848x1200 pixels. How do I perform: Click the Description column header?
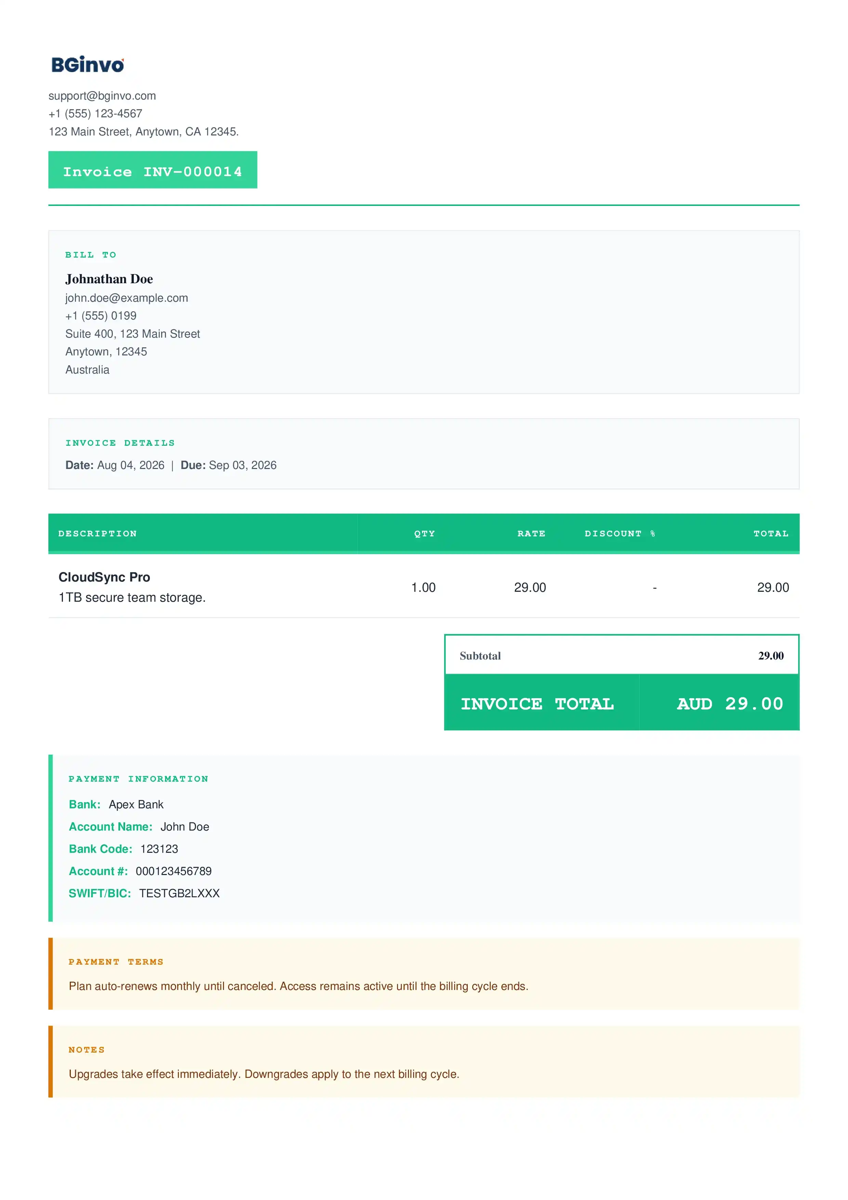98,534
